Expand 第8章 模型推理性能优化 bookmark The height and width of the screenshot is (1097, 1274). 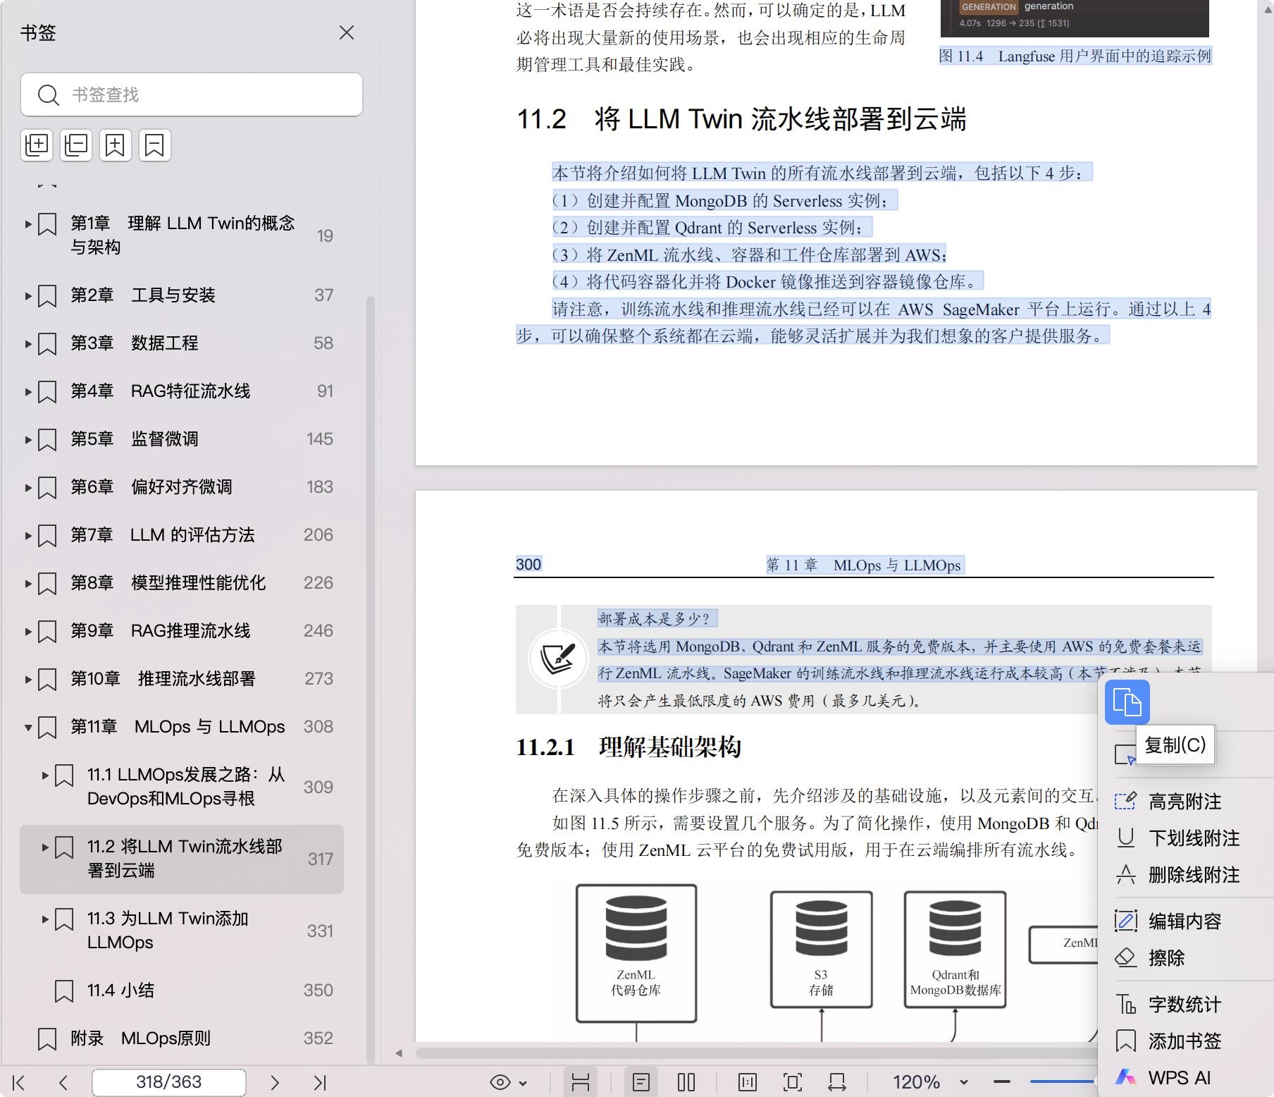(x=28, y=583)
